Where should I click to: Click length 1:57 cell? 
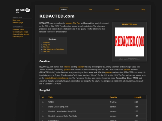[x=136, y=116]
